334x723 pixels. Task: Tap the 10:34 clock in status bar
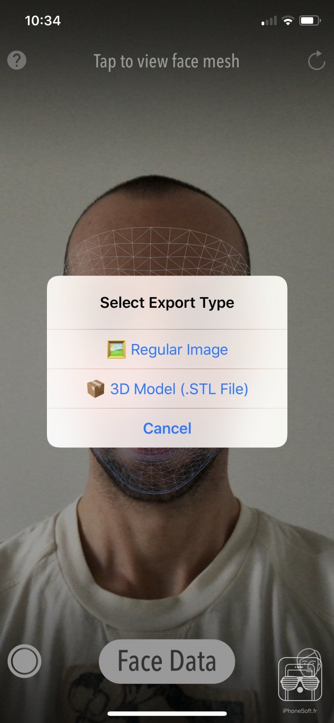43,21
